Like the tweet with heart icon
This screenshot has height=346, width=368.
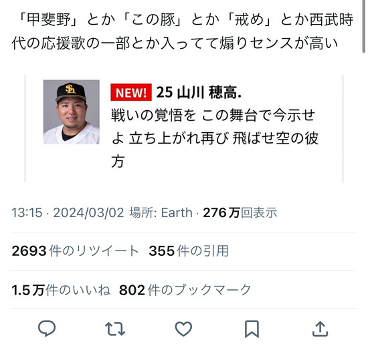pos(183,329)
